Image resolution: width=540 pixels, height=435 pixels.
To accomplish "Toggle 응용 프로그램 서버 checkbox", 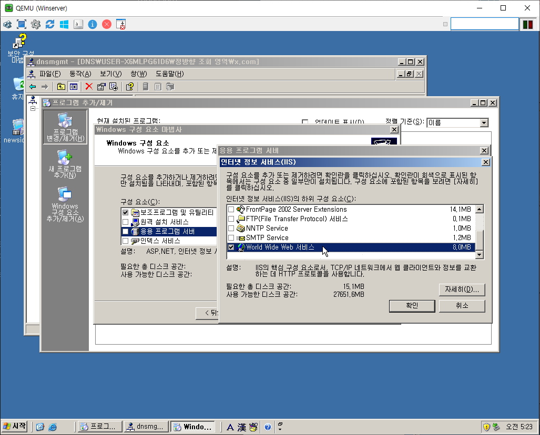I will pyautogui.click(x=125, y=231).
